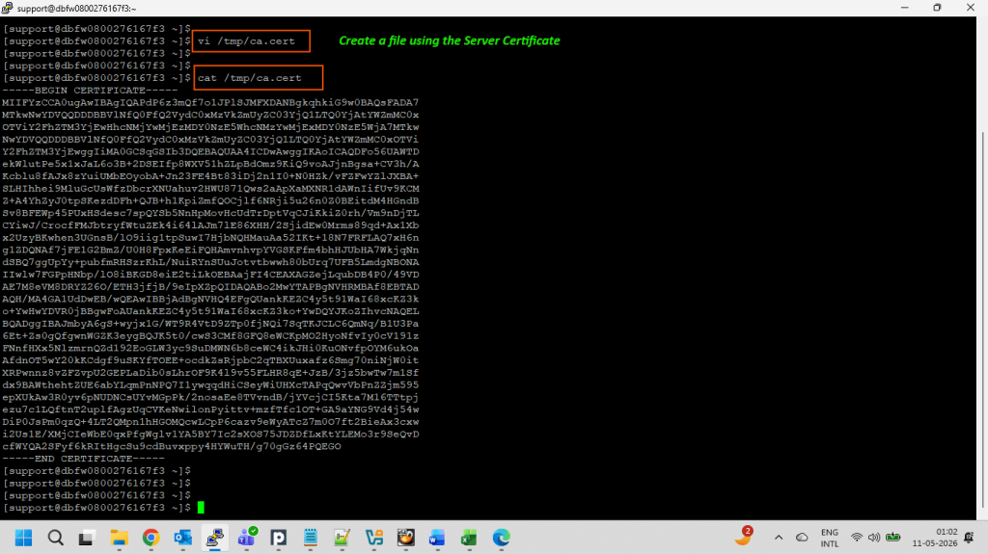Viewport: 988px width, 554px height.
Task: Click certificate line starting 'cfWYQA2SFyf6kRItHgcSu9cd'
Action: pyautogui.click(x=172, y=446)
